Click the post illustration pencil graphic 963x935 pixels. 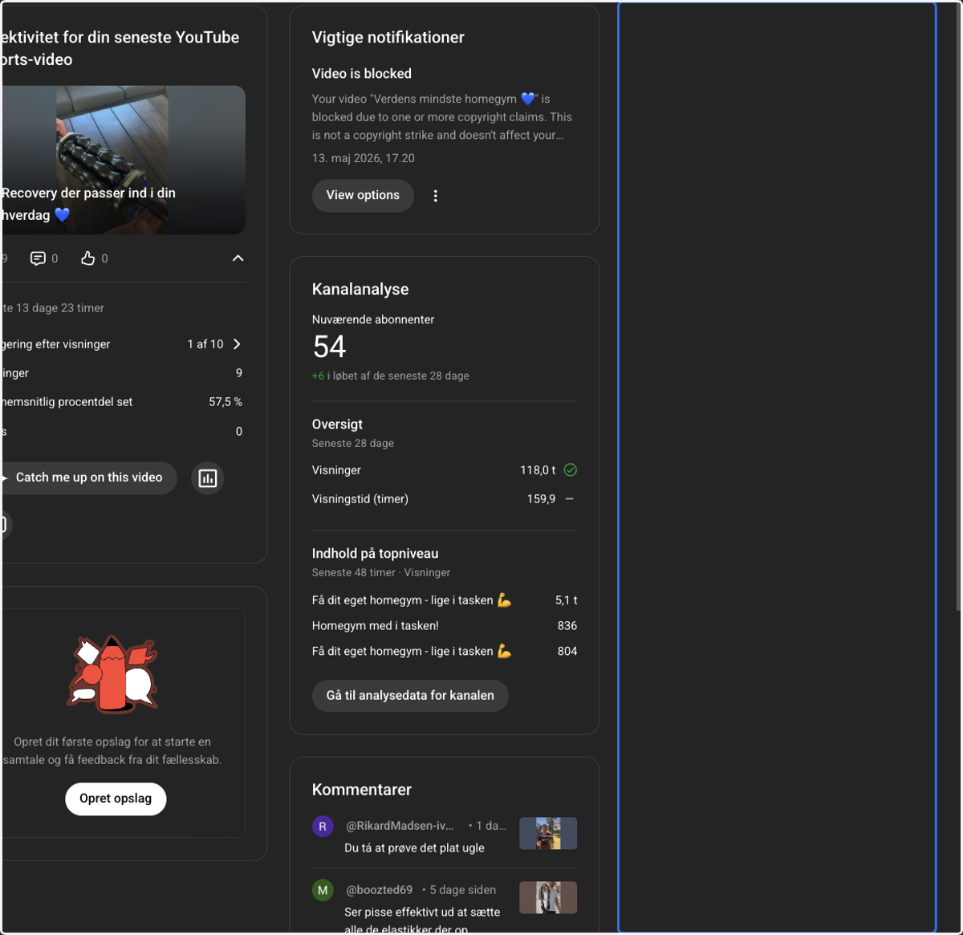(112, 674)
